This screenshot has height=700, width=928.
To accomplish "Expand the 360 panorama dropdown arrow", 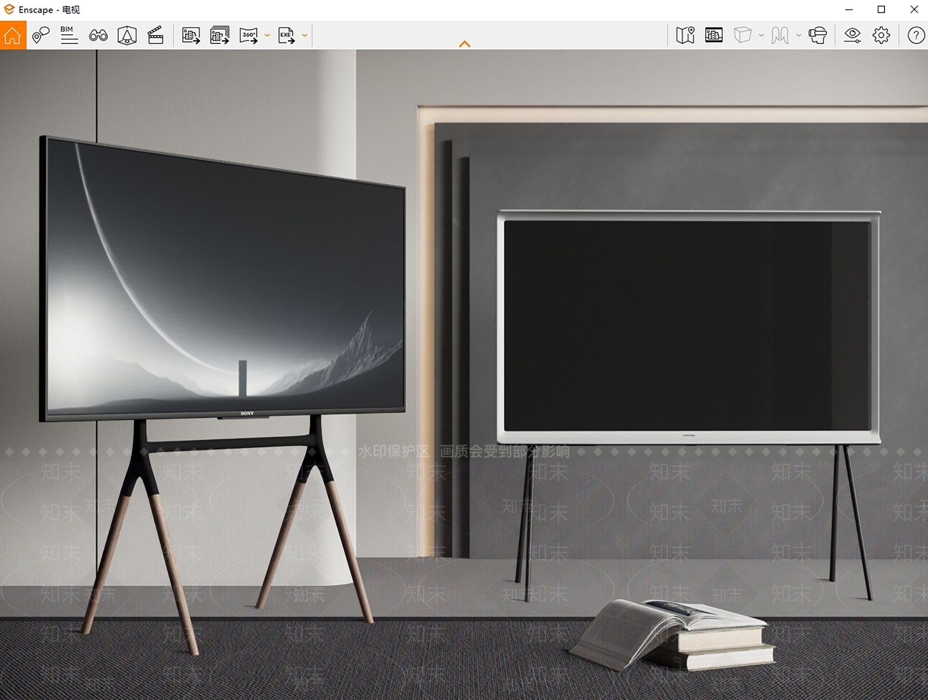I will [267, 35].
